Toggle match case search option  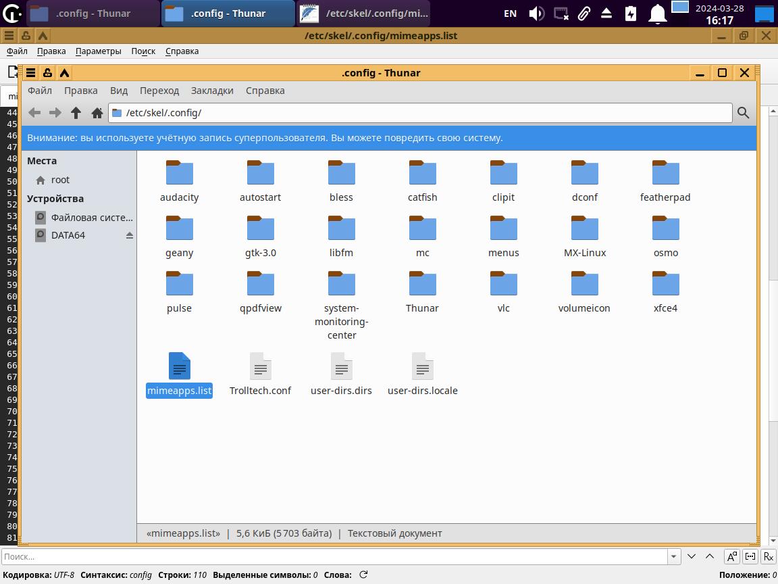[732, 557]
